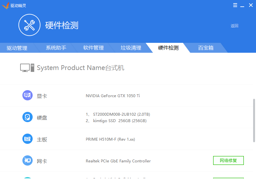Click the 硬件检测 page title
This screenshot has width=256, height=179.
pos(62,25)
